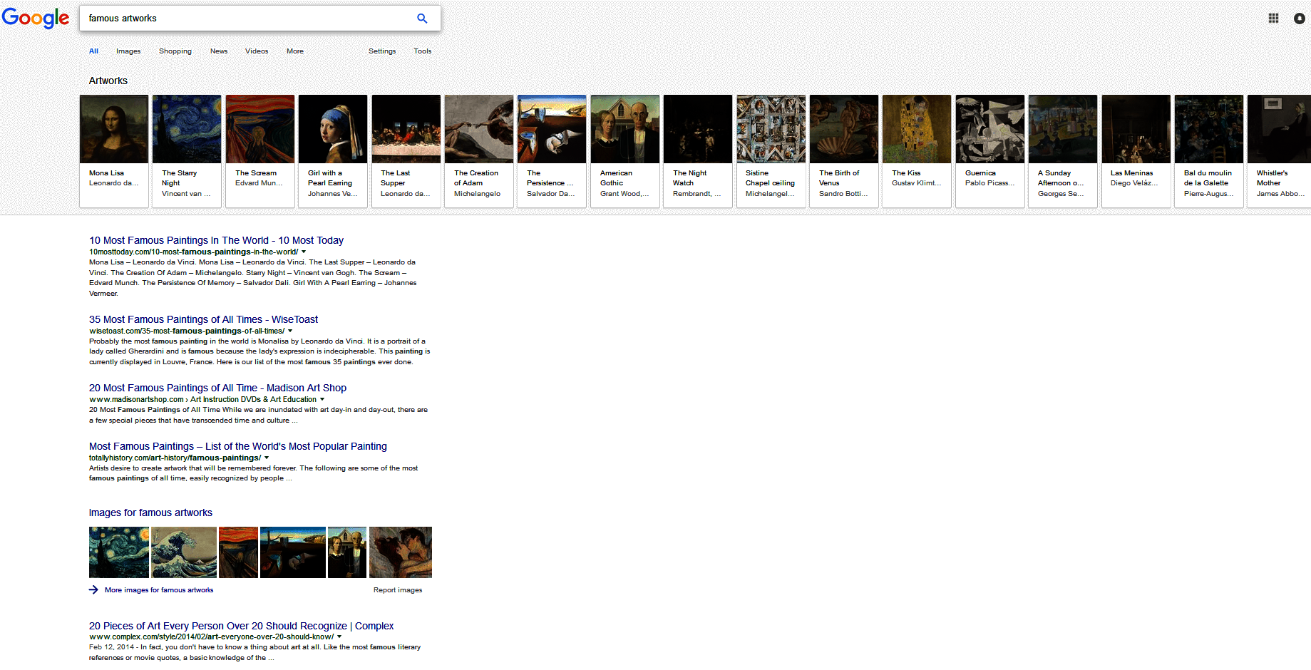The image size is (1311, 670).
Task: Click the magnifying glass search icon
Action: point(422,18)
